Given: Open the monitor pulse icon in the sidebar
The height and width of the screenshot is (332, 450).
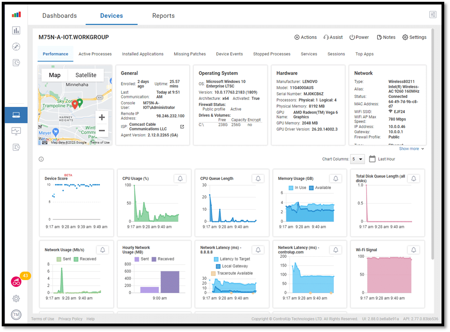Looking at the screenshot, I should click(x=16, y=131).
